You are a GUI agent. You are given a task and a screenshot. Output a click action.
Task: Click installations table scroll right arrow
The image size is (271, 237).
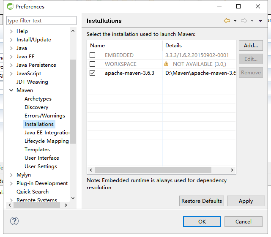click(x=232, y=170)
